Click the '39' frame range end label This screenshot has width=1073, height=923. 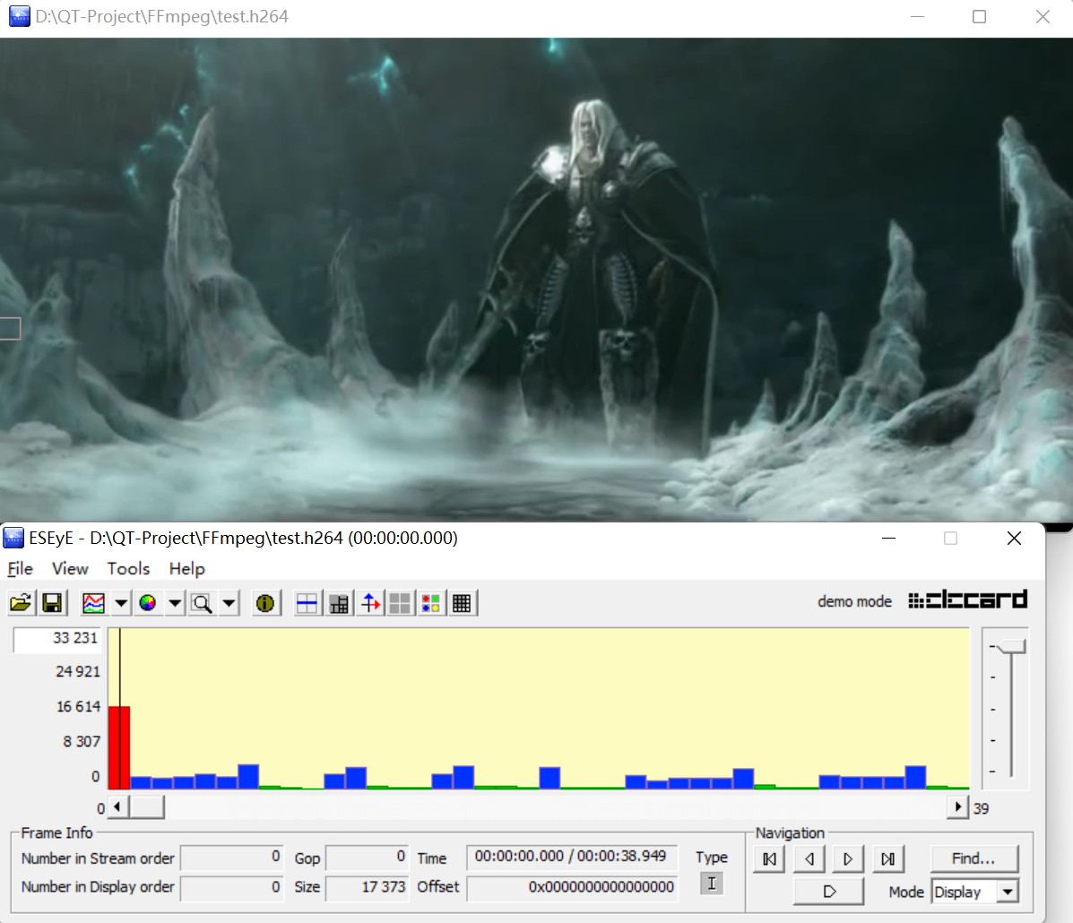click(982, 808)
